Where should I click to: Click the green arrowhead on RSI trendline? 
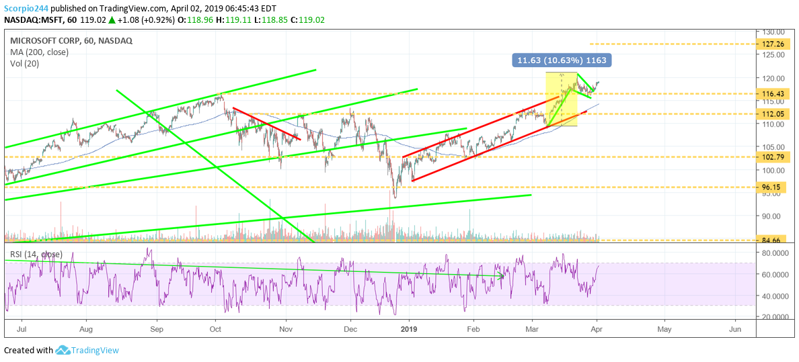click(x=502, y=277)
